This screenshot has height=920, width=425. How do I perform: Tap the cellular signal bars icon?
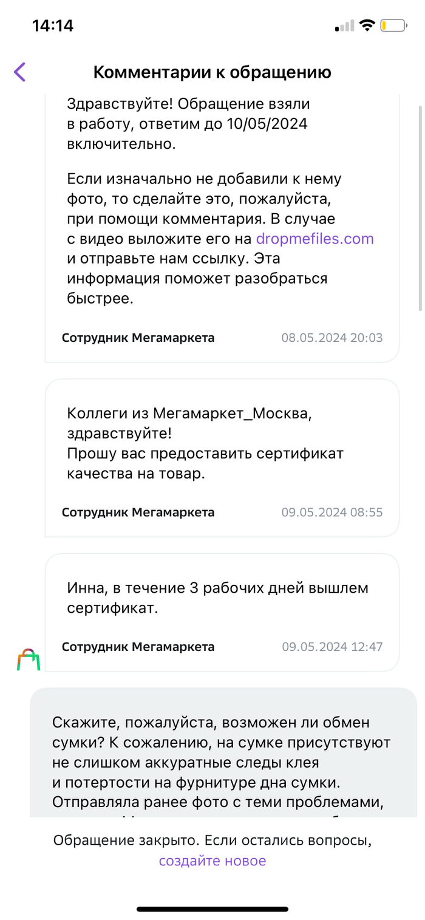(344, 26)
